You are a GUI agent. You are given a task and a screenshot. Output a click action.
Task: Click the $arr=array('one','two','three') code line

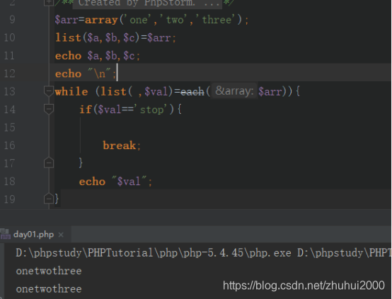[x=151, y=20]
